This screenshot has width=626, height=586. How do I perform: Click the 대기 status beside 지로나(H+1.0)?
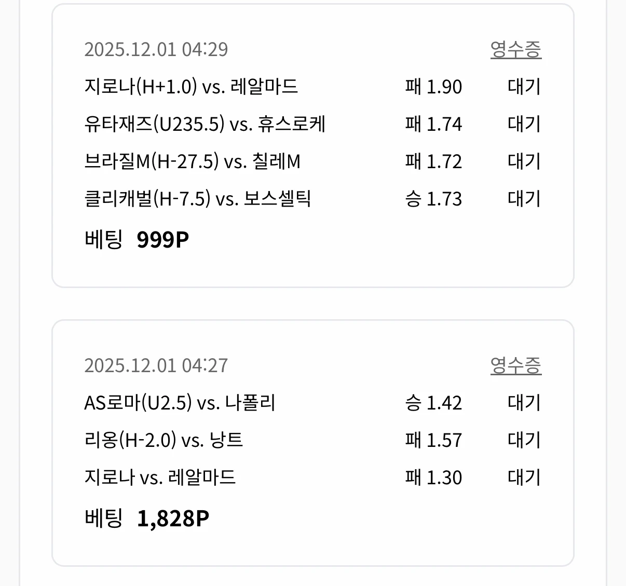[524, 87]
